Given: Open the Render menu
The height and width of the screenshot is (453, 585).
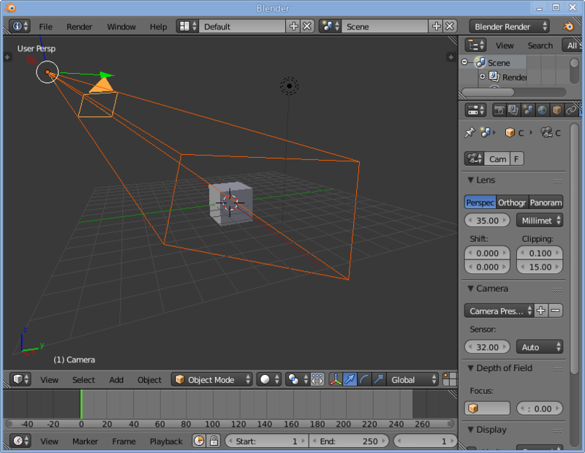Looking at the screenshot, I should point(79,27).
